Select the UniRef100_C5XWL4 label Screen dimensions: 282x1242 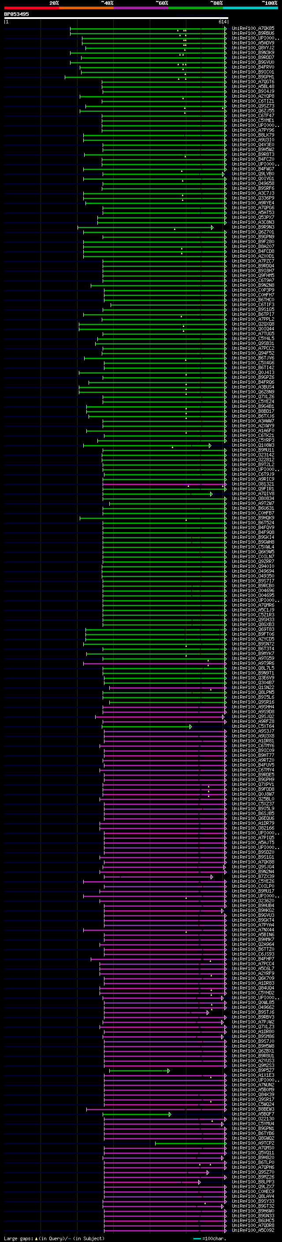pyautogui.click(x=252, y=547)
